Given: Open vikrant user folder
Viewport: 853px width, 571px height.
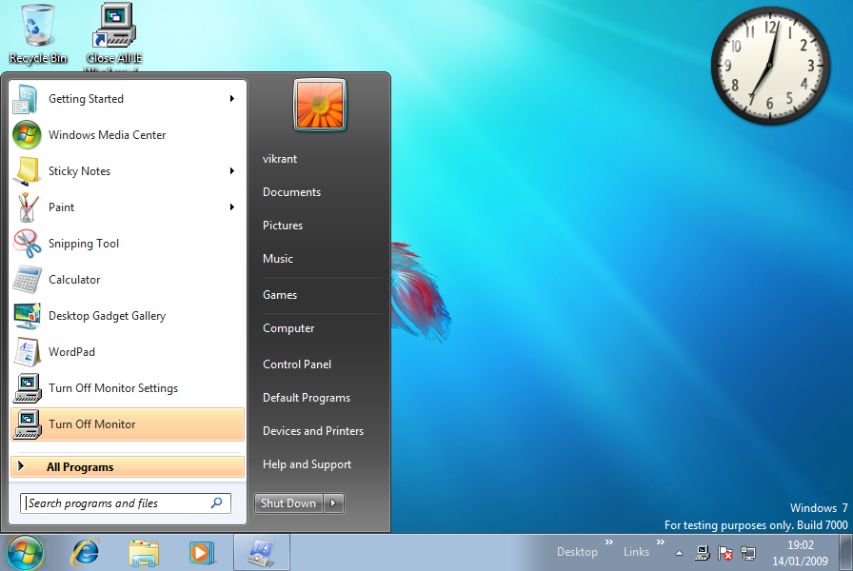Looking at the screenshot, I should tap(280, 159).
